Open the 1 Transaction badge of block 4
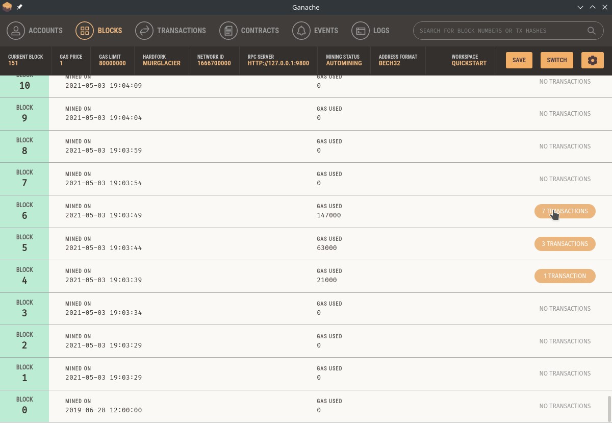 tap(565, 276)
